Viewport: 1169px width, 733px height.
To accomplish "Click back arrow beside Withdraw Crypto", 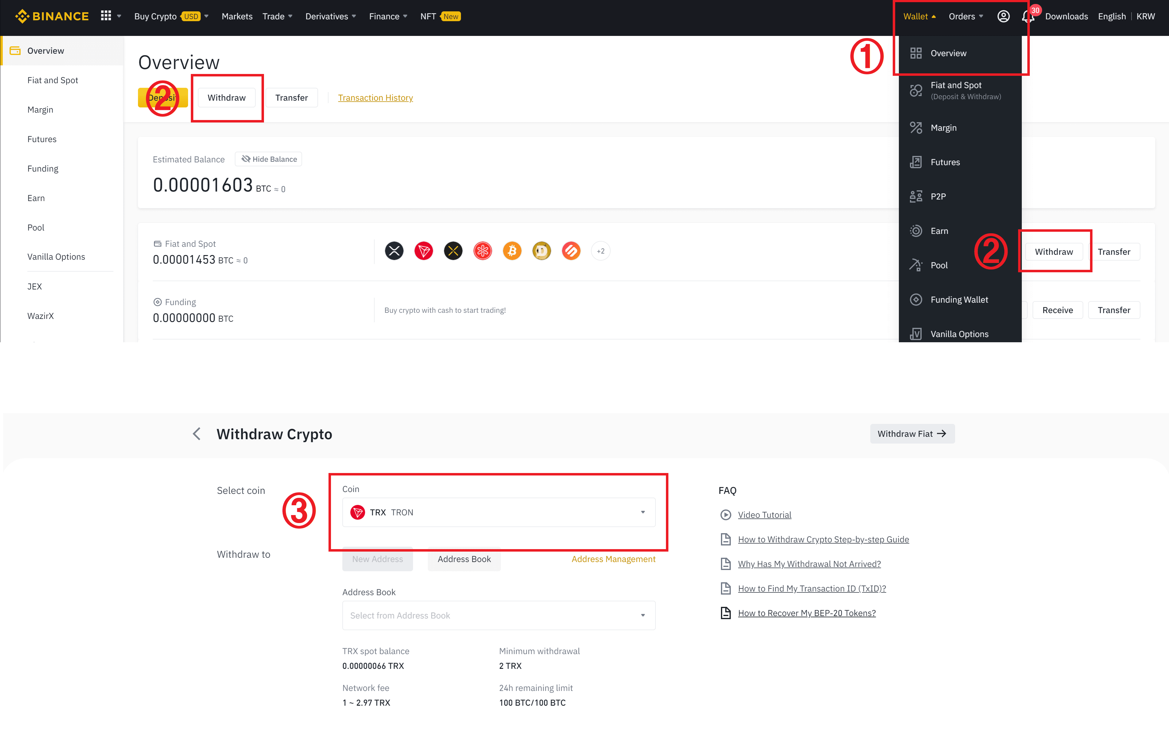I will [197, 433].
